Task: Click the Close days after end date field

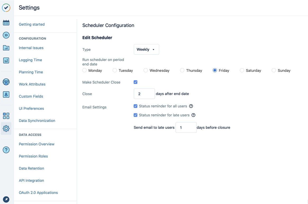Action: (x=144, y=94)
